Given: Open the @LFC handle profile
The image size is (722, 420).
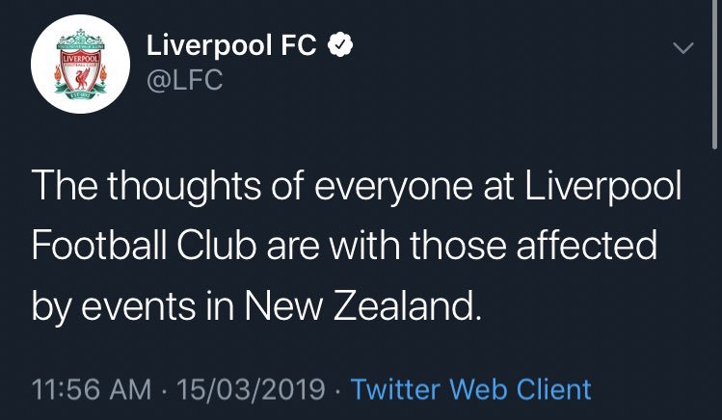Looking at the screenshot, I should coord(183,80).
